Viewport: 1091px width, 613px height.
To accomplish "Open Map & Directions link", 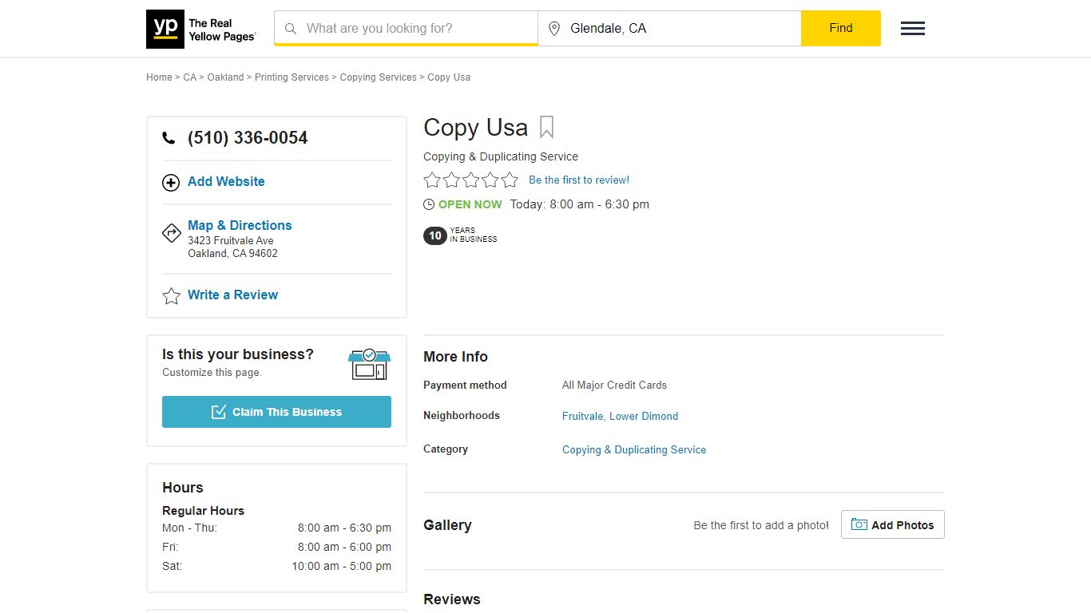I will (240, 225).
